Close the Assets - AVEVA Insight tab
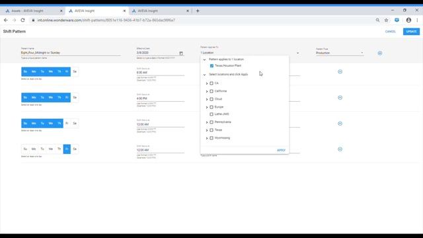This screenshot has width=423, height=238. 61,11
